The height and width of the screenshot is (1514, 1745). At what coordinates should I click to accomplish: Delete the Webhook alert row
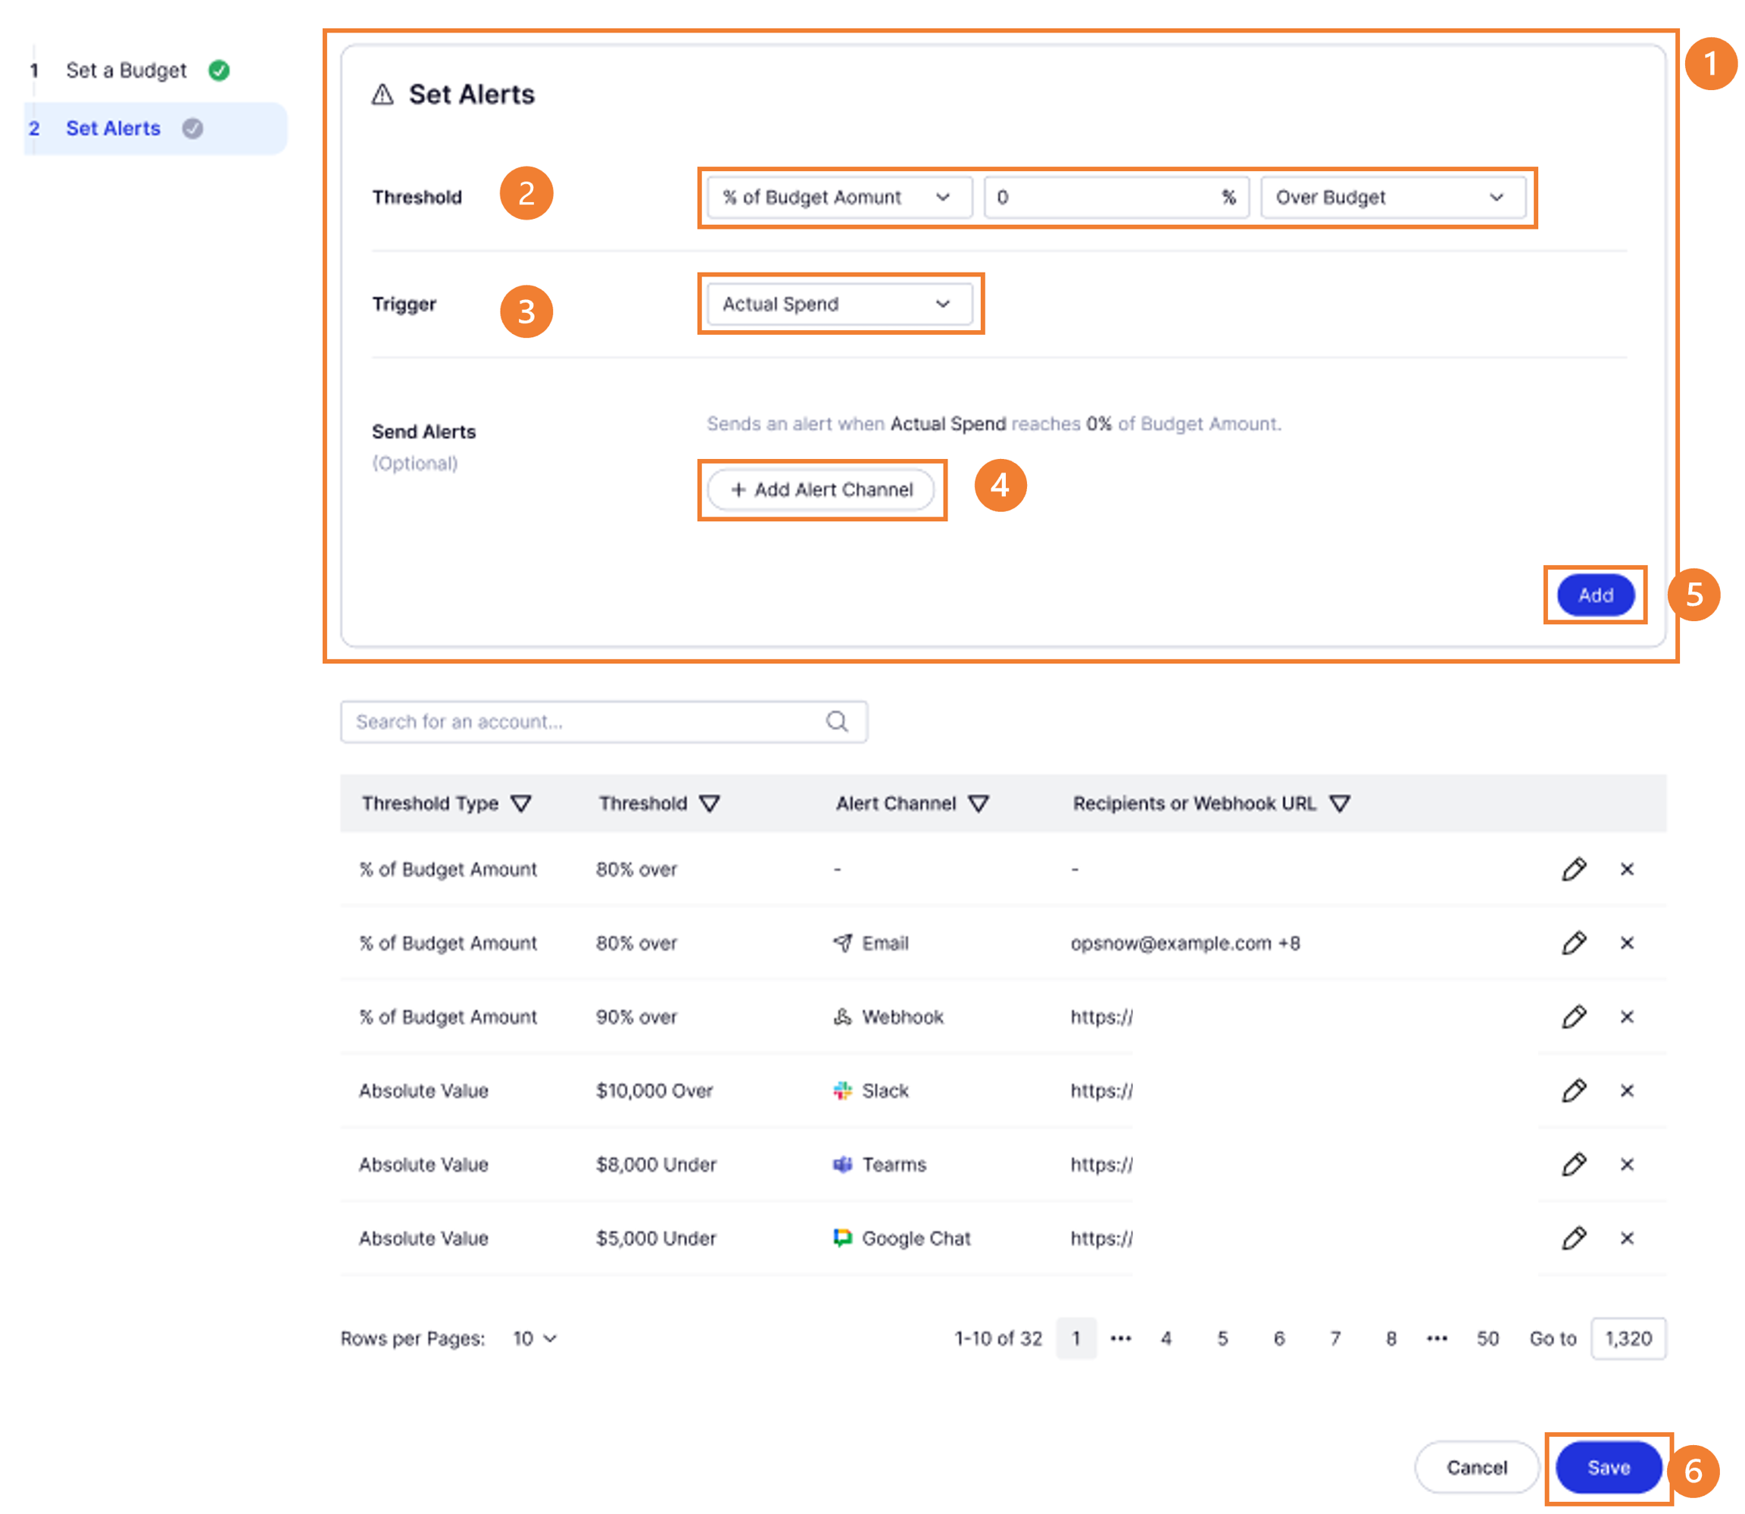pyautogui.click(x=1627, y=1016)
